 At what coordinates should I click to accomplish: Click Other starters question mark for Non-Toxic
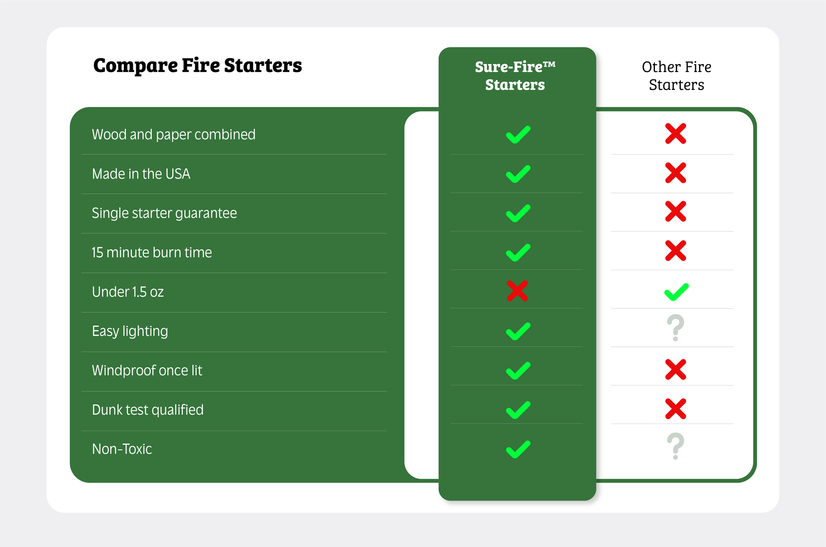click(675, 446)
